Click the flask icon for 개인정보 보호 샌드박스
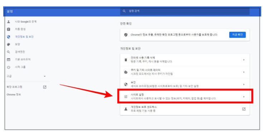 tap(126, 109)
